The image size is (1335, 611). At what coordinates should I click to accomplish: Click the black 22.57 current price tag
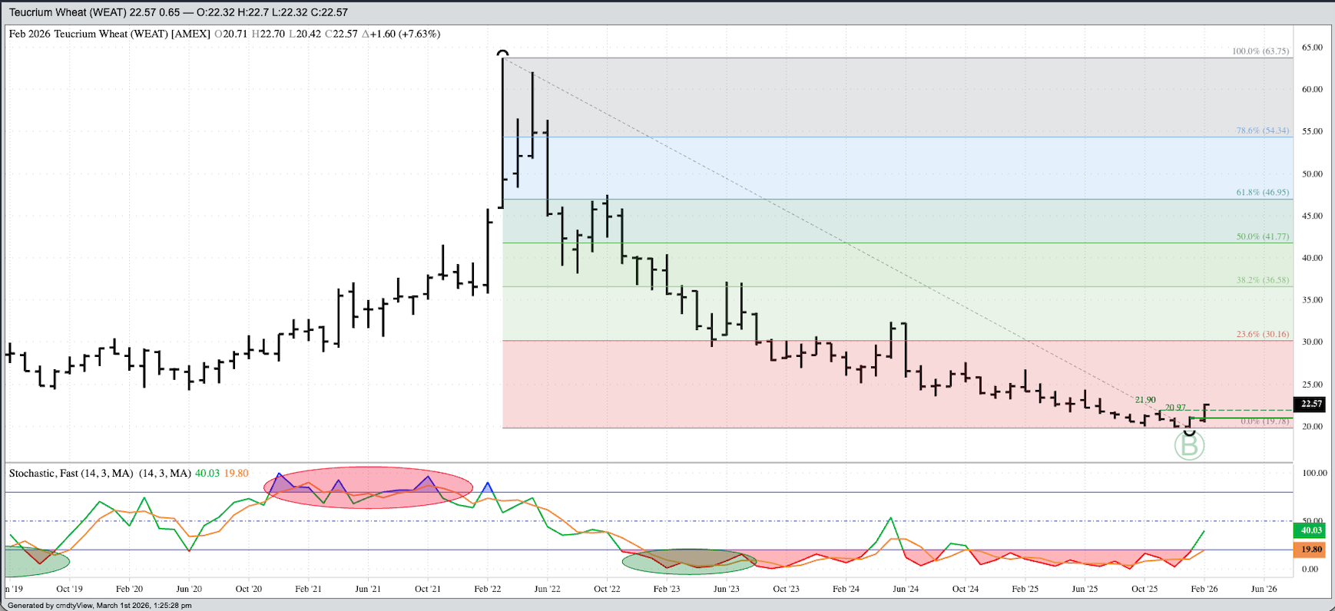coord(1311,404)
